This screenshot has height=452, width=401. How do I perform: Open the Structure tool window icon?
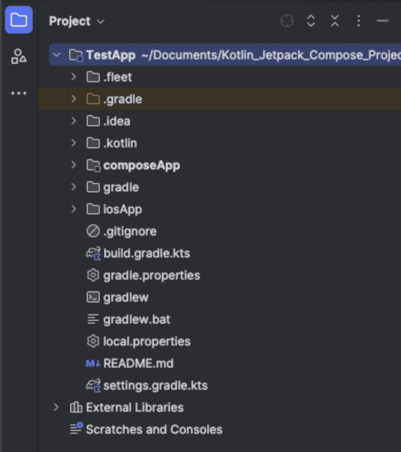tap(18, 56)
